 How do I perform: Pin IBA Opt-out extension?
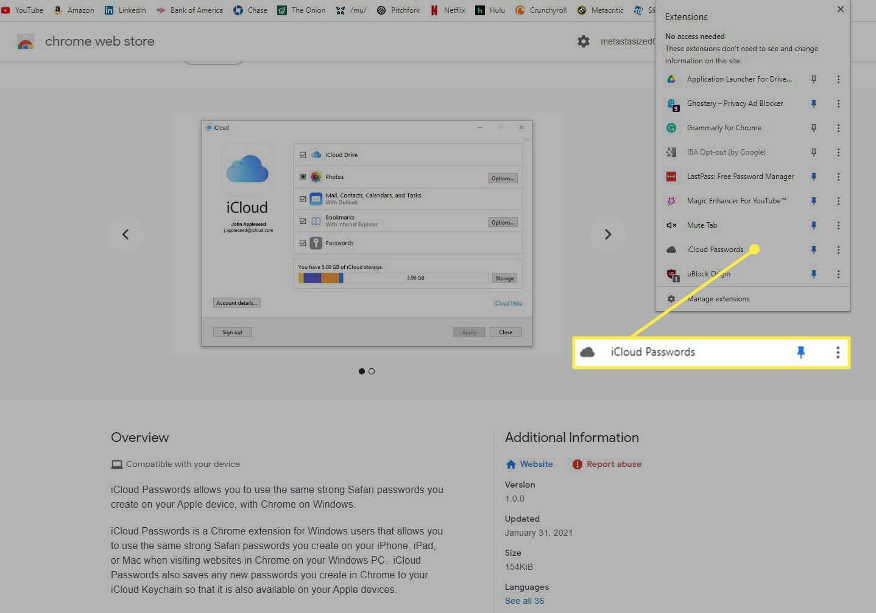(x=813, y=152)
